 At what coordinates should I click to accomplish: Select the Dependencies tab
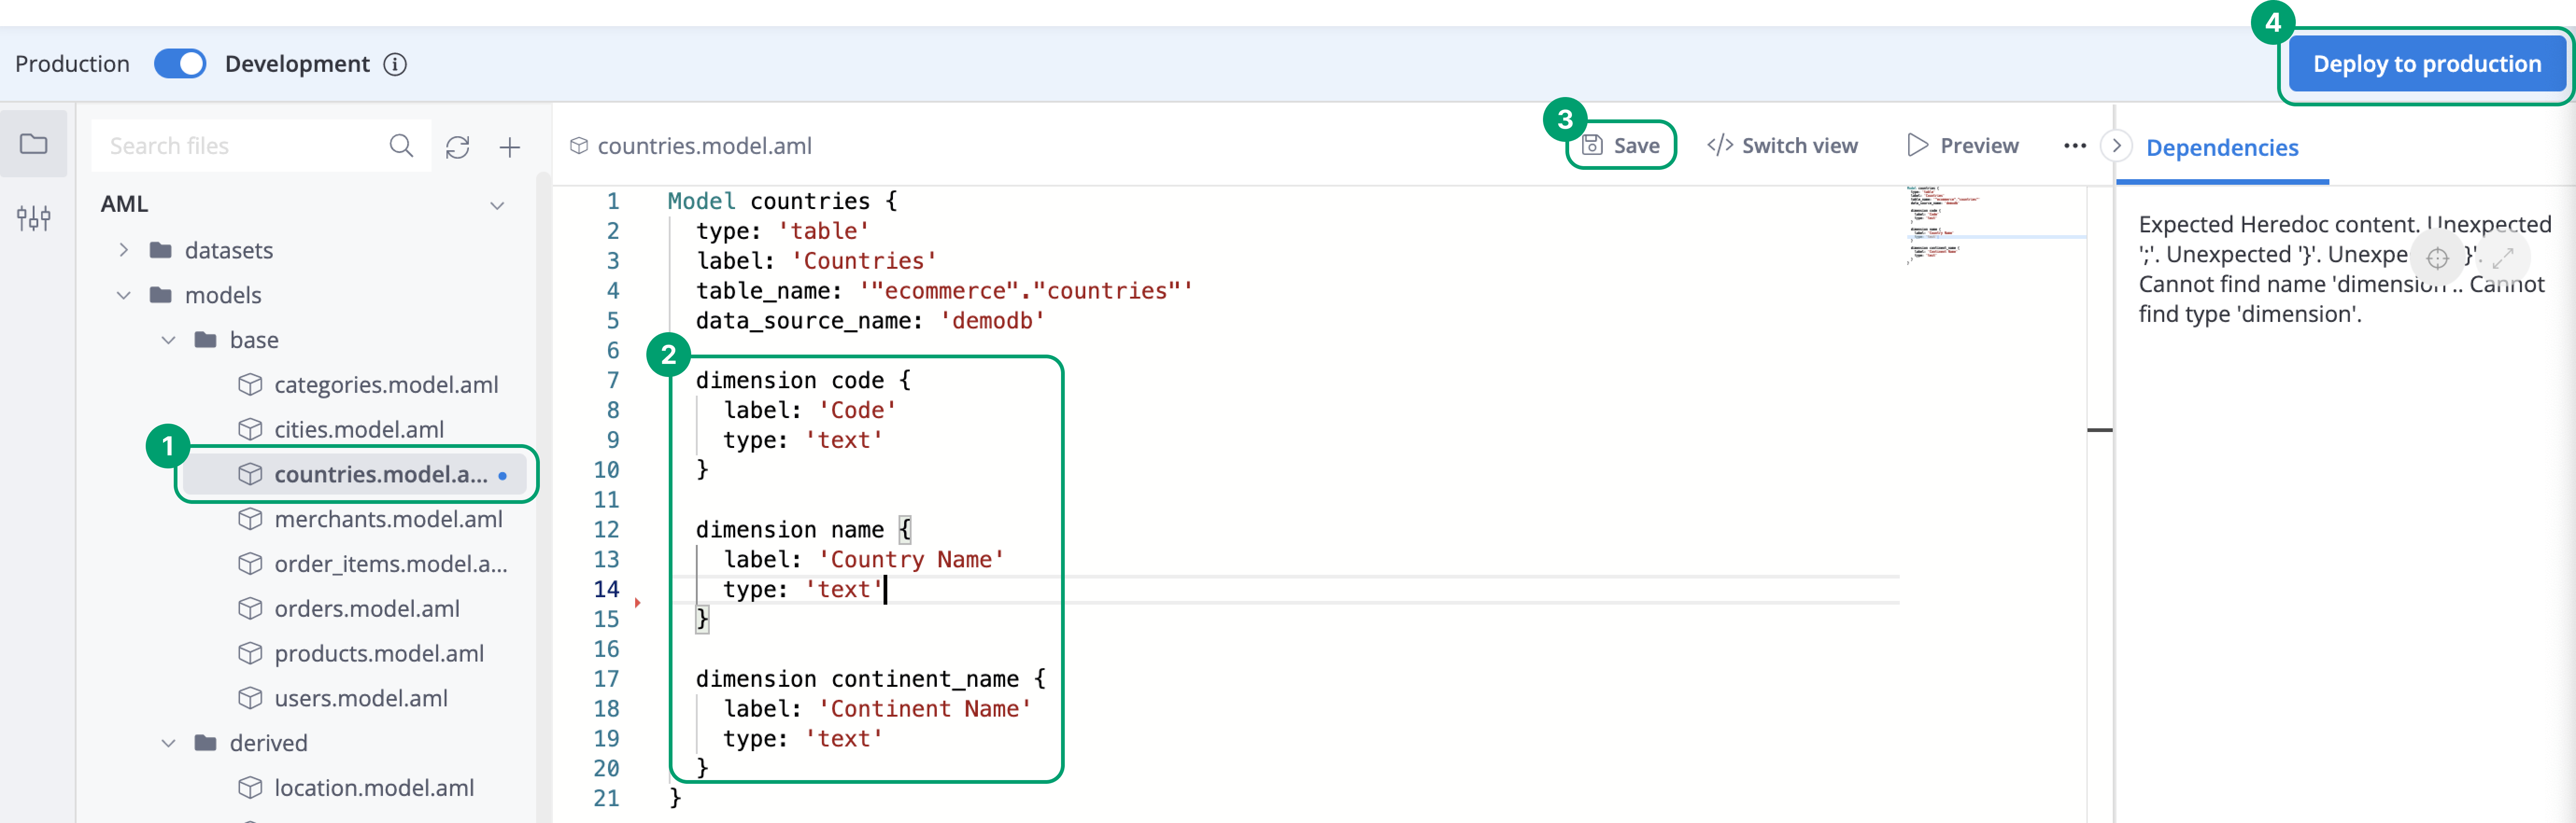click(2222, 148)
